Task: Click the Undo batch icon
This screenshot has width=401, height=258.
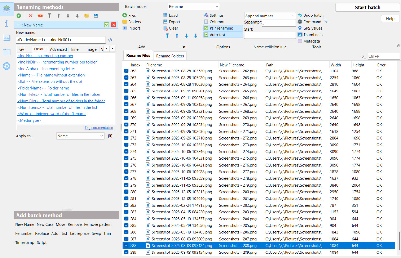Action: point(300,15)
